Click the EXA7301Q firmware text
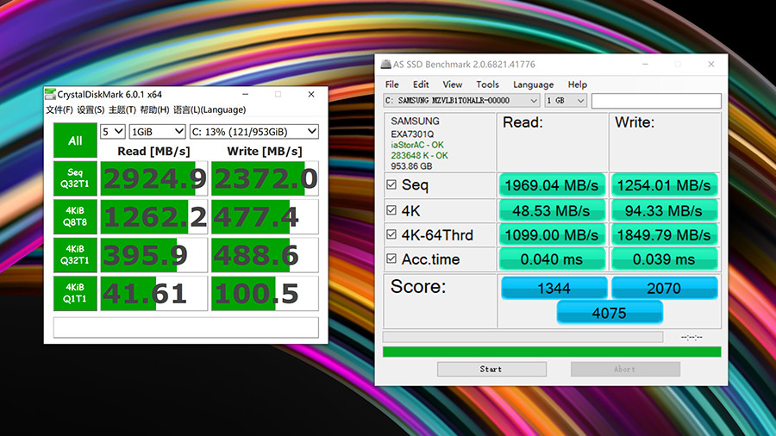 [x=412, y=134]
